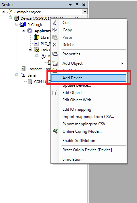
Task: Click the Online Config Mode wrench icon
Action: (x=55, y=131)
